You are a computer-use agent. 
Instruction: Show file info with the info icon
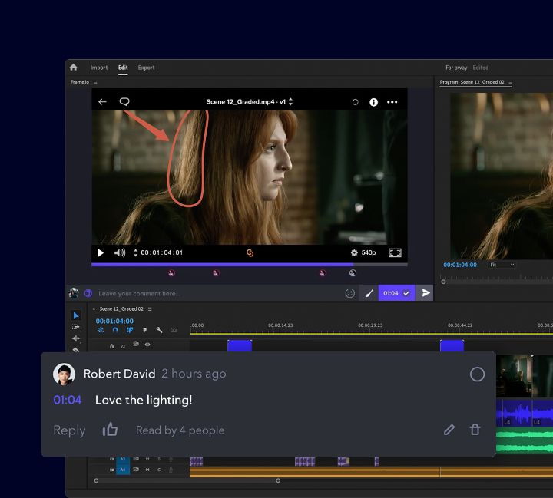[374, 102]
